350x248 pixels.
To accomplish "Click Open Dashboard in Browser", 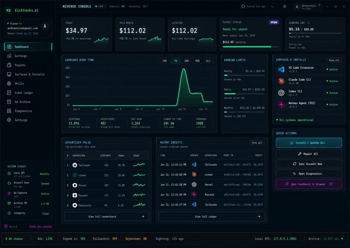I will 309,184.
